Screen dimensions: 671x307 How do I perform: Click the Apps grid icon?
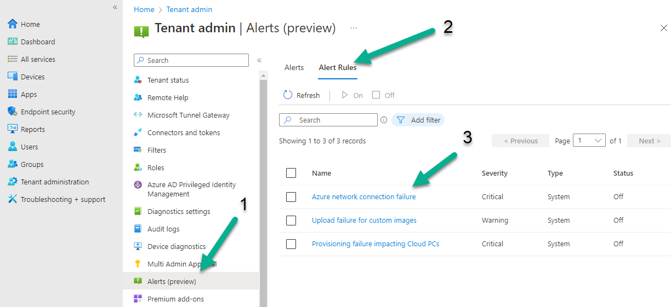coord(13,94)
